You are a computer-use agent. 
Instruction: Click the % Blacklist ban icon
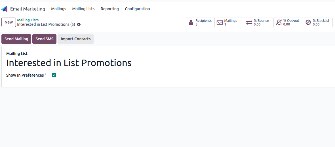(x=308, y=22)
